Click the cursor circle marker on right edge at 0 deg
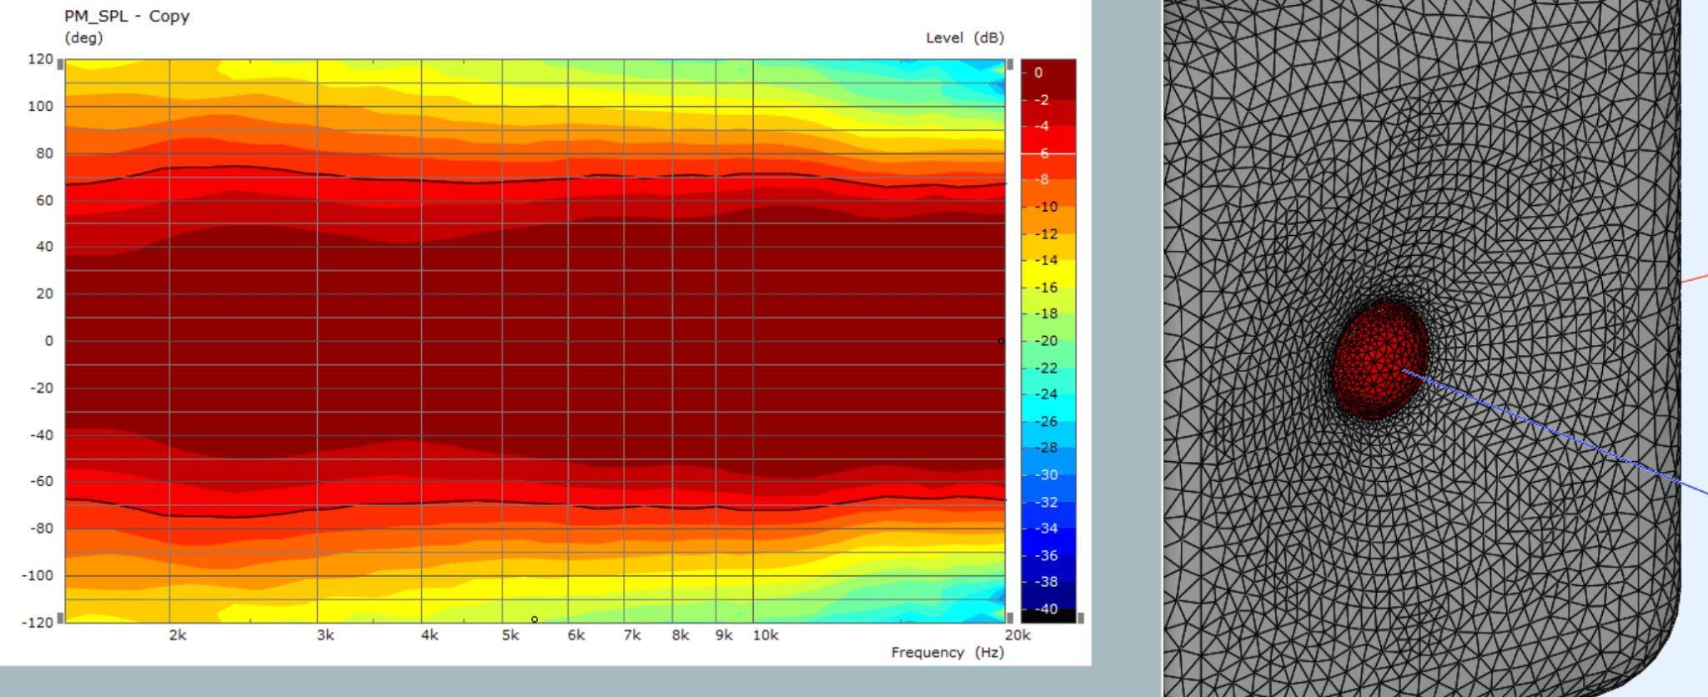Viewport: 1708px width, 697px height. pos(1002,341)
